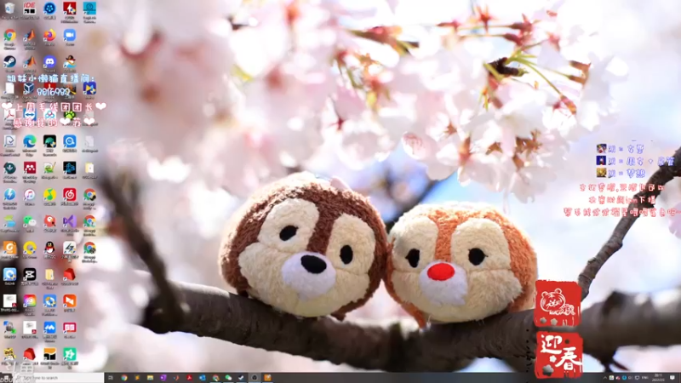Open File Explorer from the taskbar
The width and height of the screenshot is (681, 383).
150,378
